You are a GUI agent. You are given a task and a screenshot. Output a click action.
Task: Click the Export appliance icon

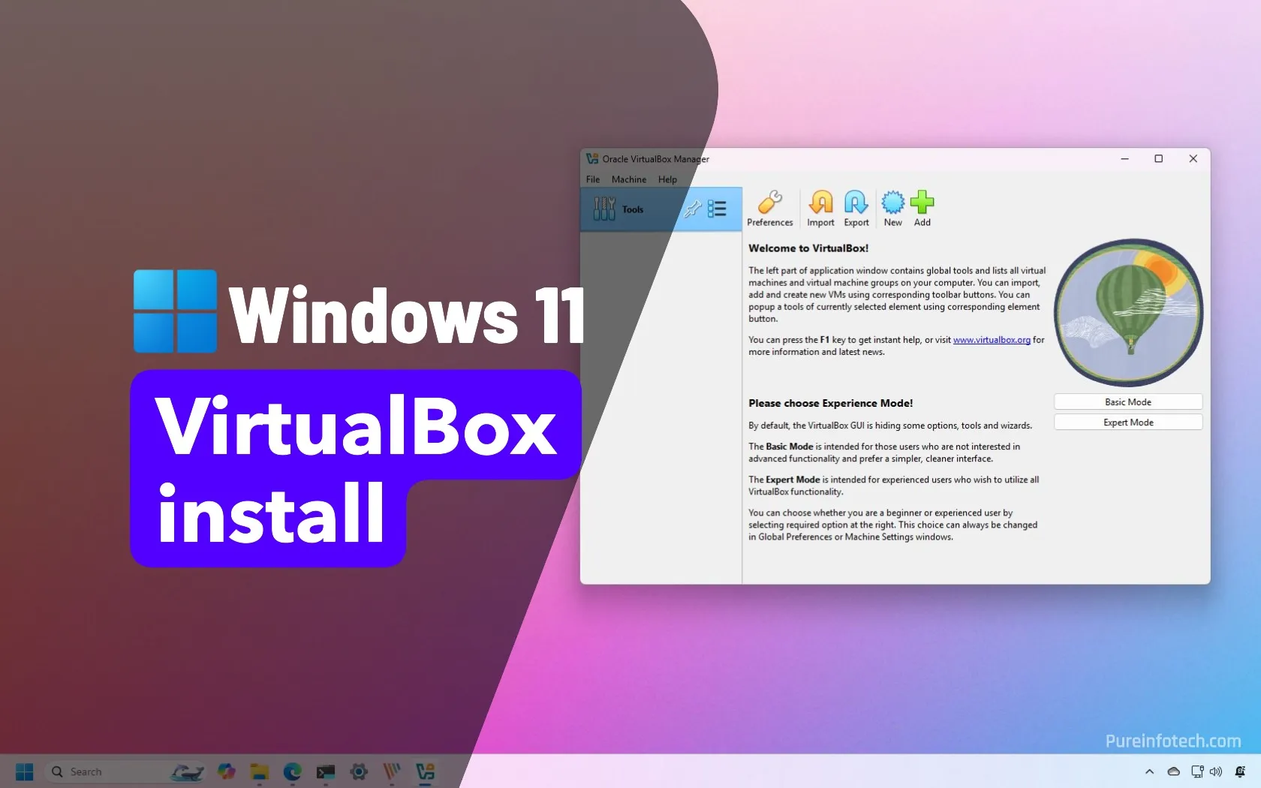[856, 209]
